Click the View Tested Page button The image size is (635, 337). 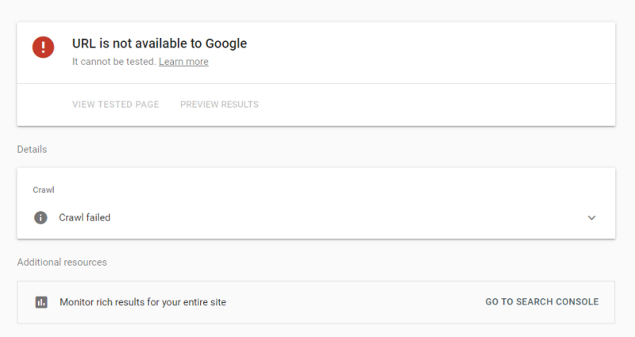(115, 105)
